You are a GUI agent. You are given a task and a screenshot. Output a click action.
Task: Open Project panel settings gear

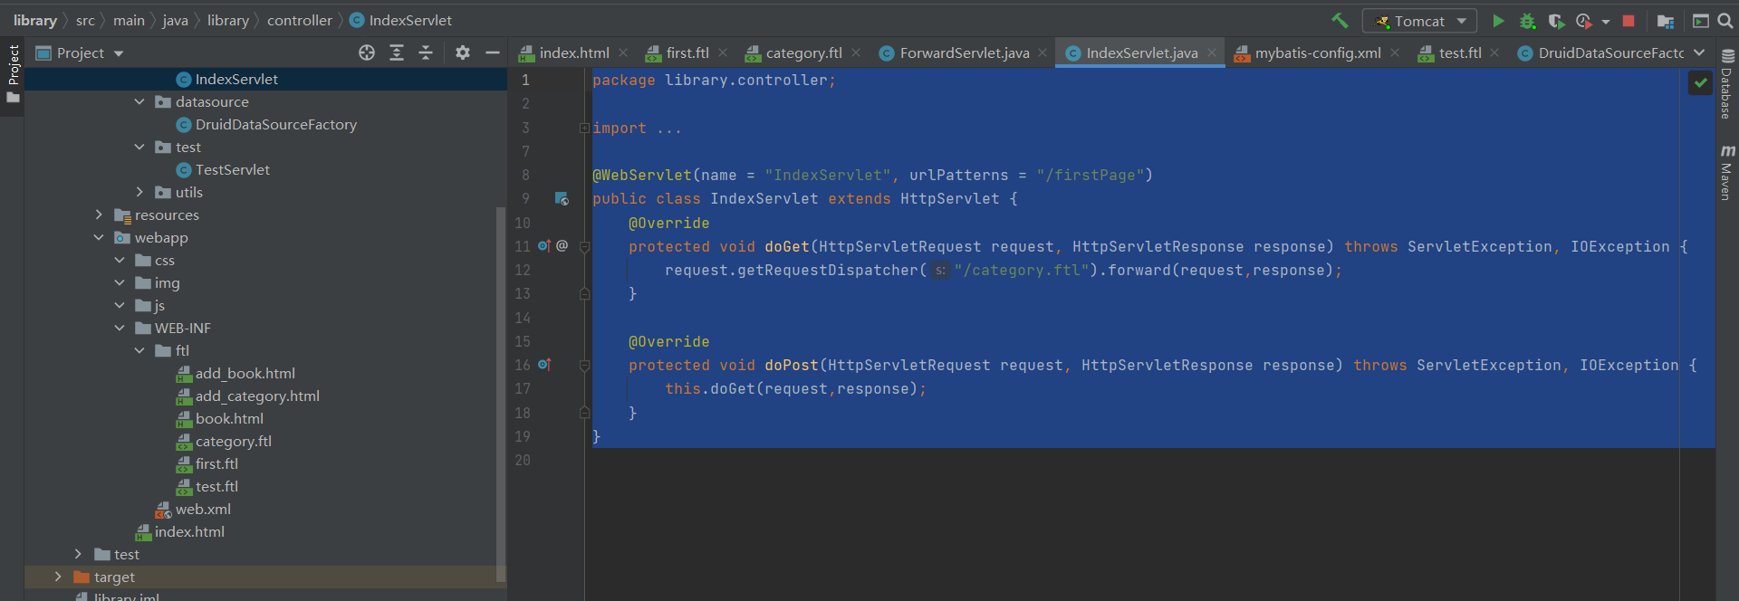tap(463, 52)
